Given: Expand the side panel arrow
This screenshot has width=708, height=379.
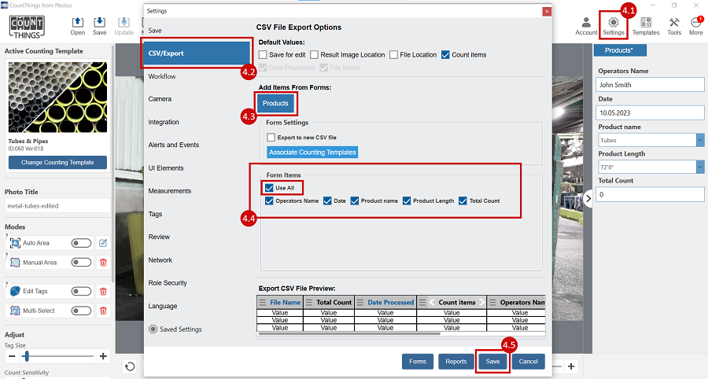Looking at the screenshot, I should tap(588, 199).
